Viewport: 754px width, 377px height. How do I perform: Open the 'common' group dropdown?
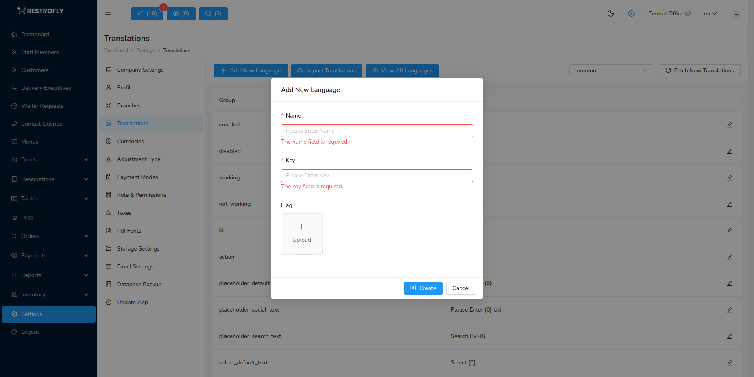(x=610, y=71)
